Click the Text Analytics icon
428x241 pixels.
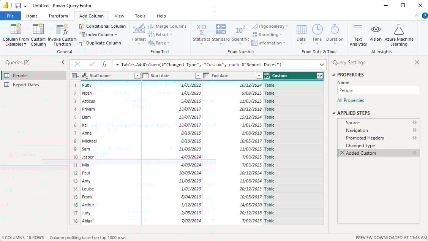point(358,30)
